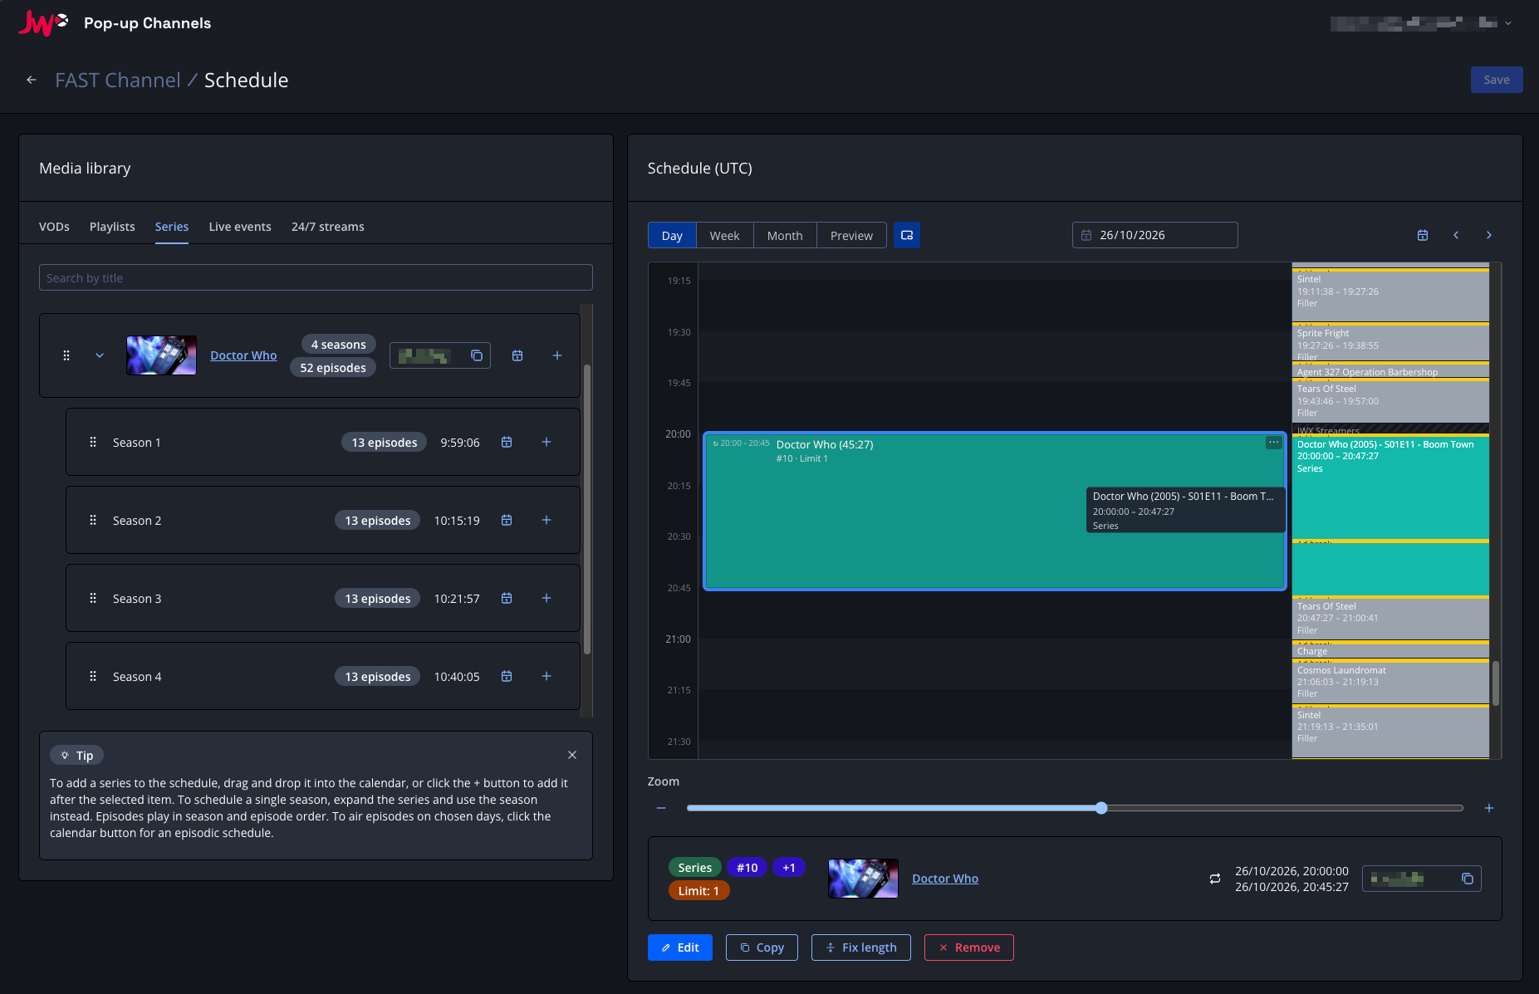Grab the drag handle of Season 1
1539x994 pixels.
click(x=93, y=443)
